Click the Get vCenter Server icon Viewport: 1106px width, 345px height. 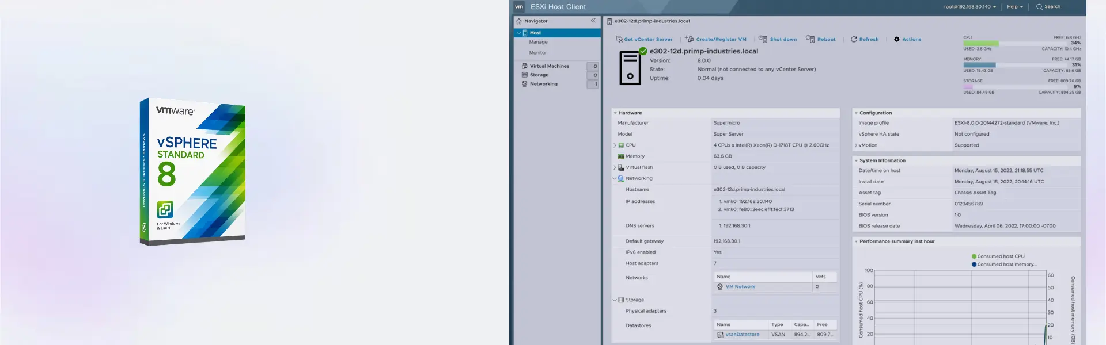tap(619, 39)
